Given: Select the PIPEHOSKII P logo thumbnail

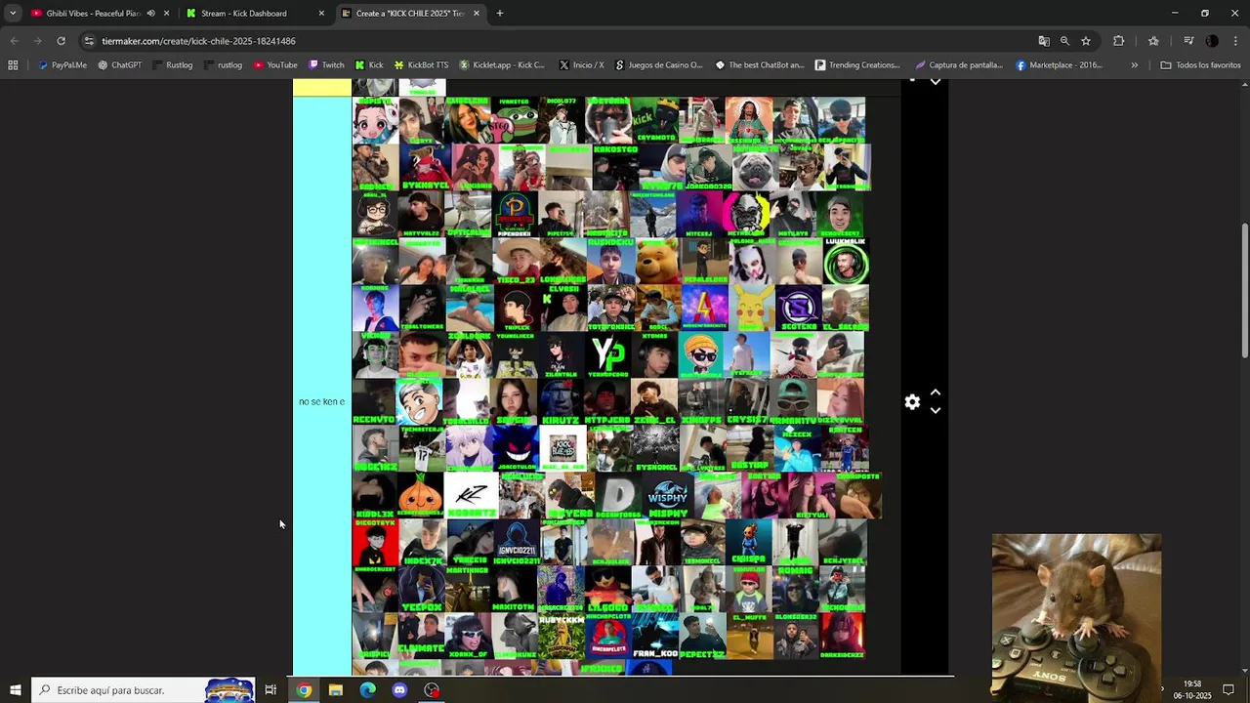Looking at the screenshot, I should point(517,214).
